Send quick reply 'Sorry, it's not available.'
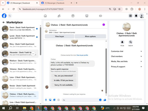This screenshot has height=111, width=148. coord(64,85)
